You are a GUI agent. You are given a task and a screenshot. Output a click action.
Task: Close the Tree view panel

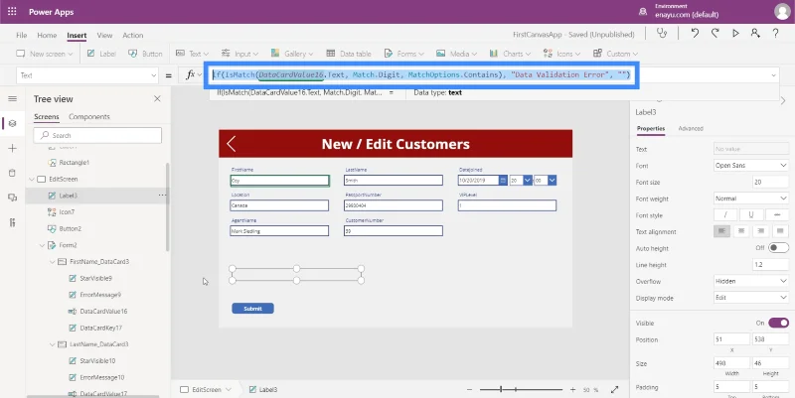click(157, 98)
